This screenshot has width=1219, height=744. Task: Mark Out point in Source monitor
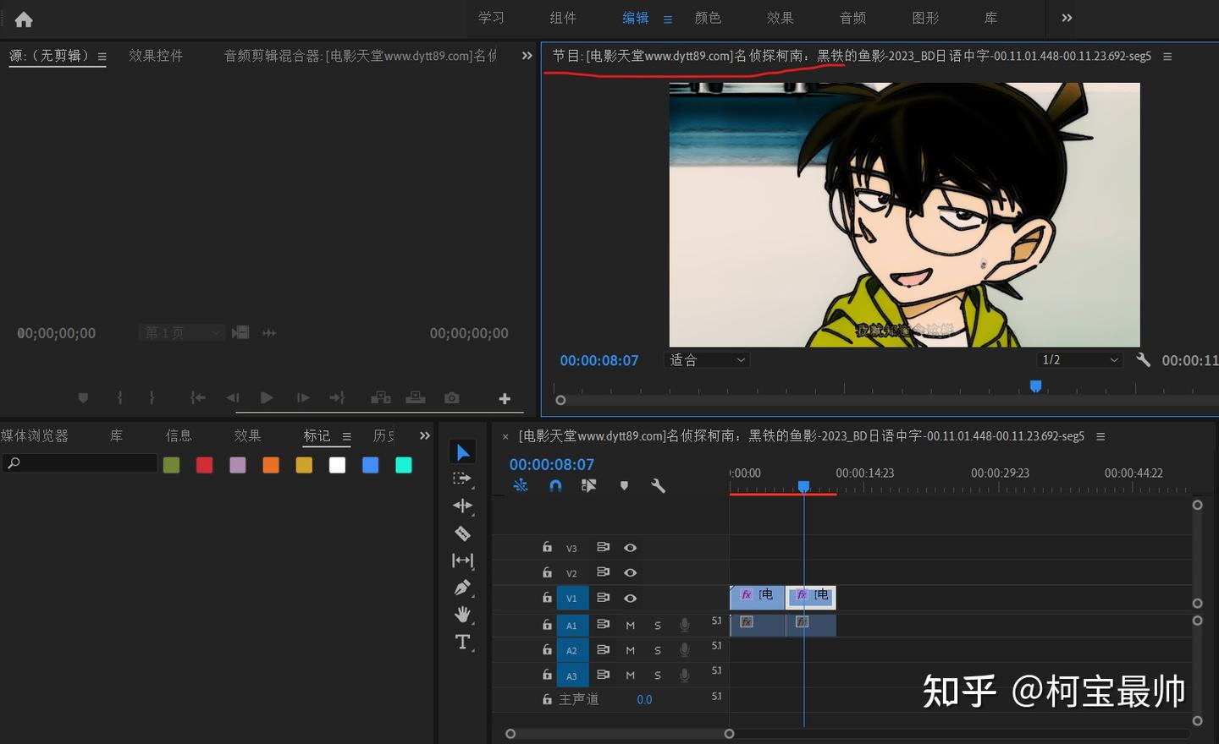pos(152,397)
